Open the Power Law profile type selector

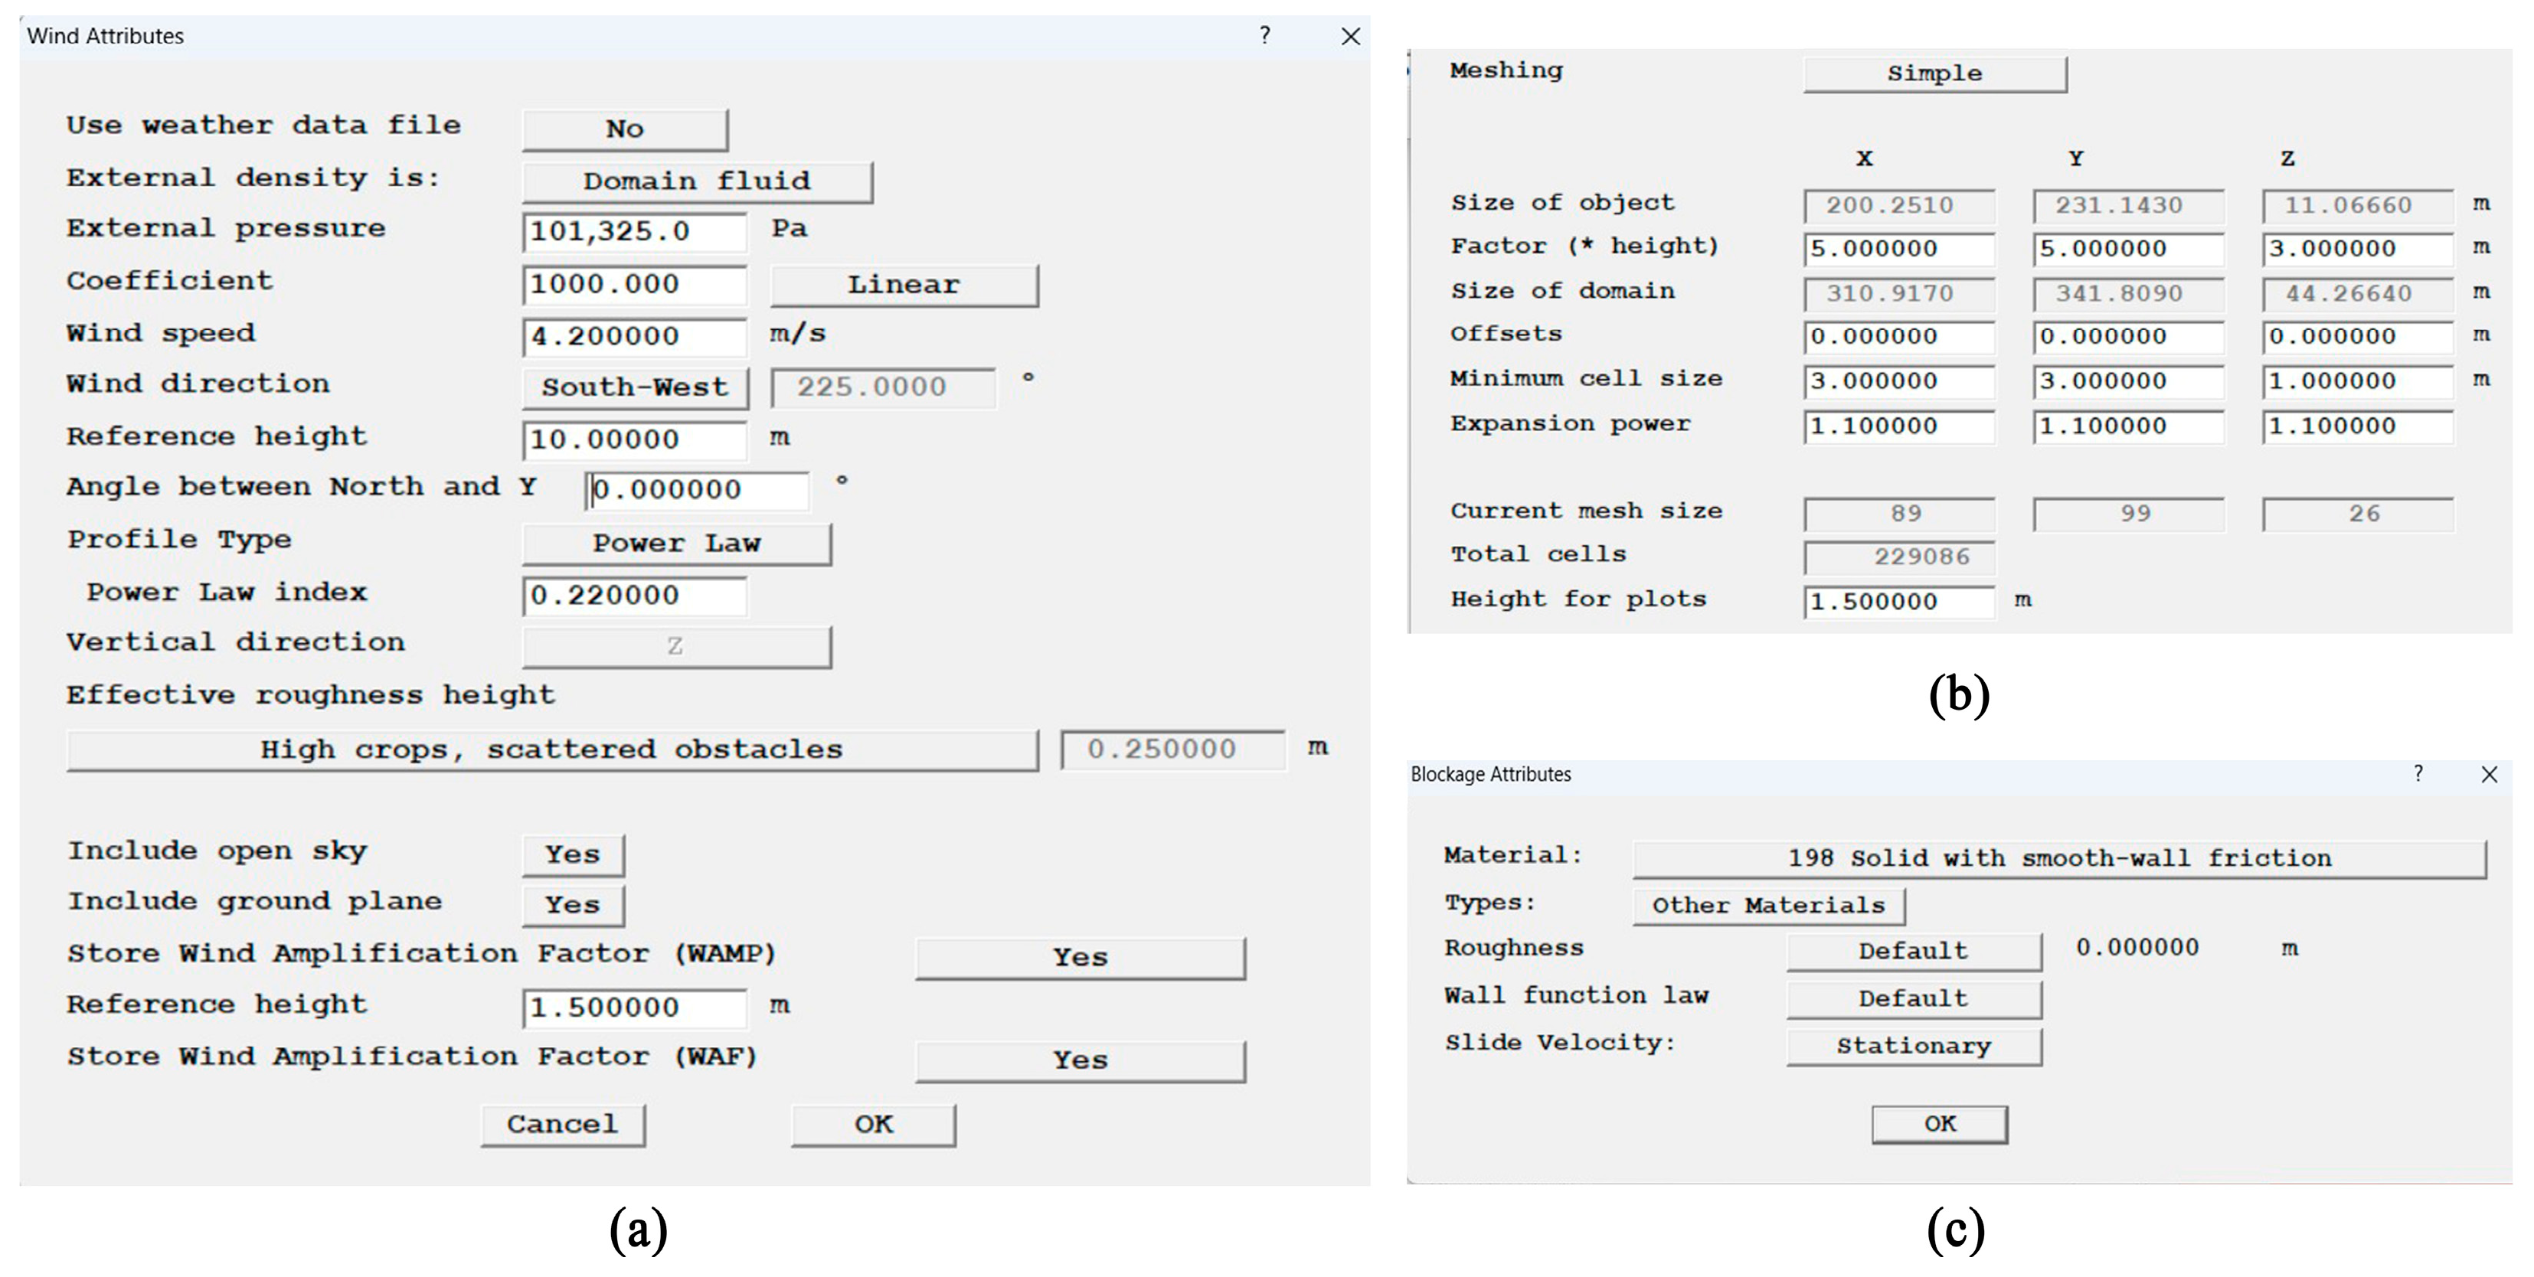(675, 544)
